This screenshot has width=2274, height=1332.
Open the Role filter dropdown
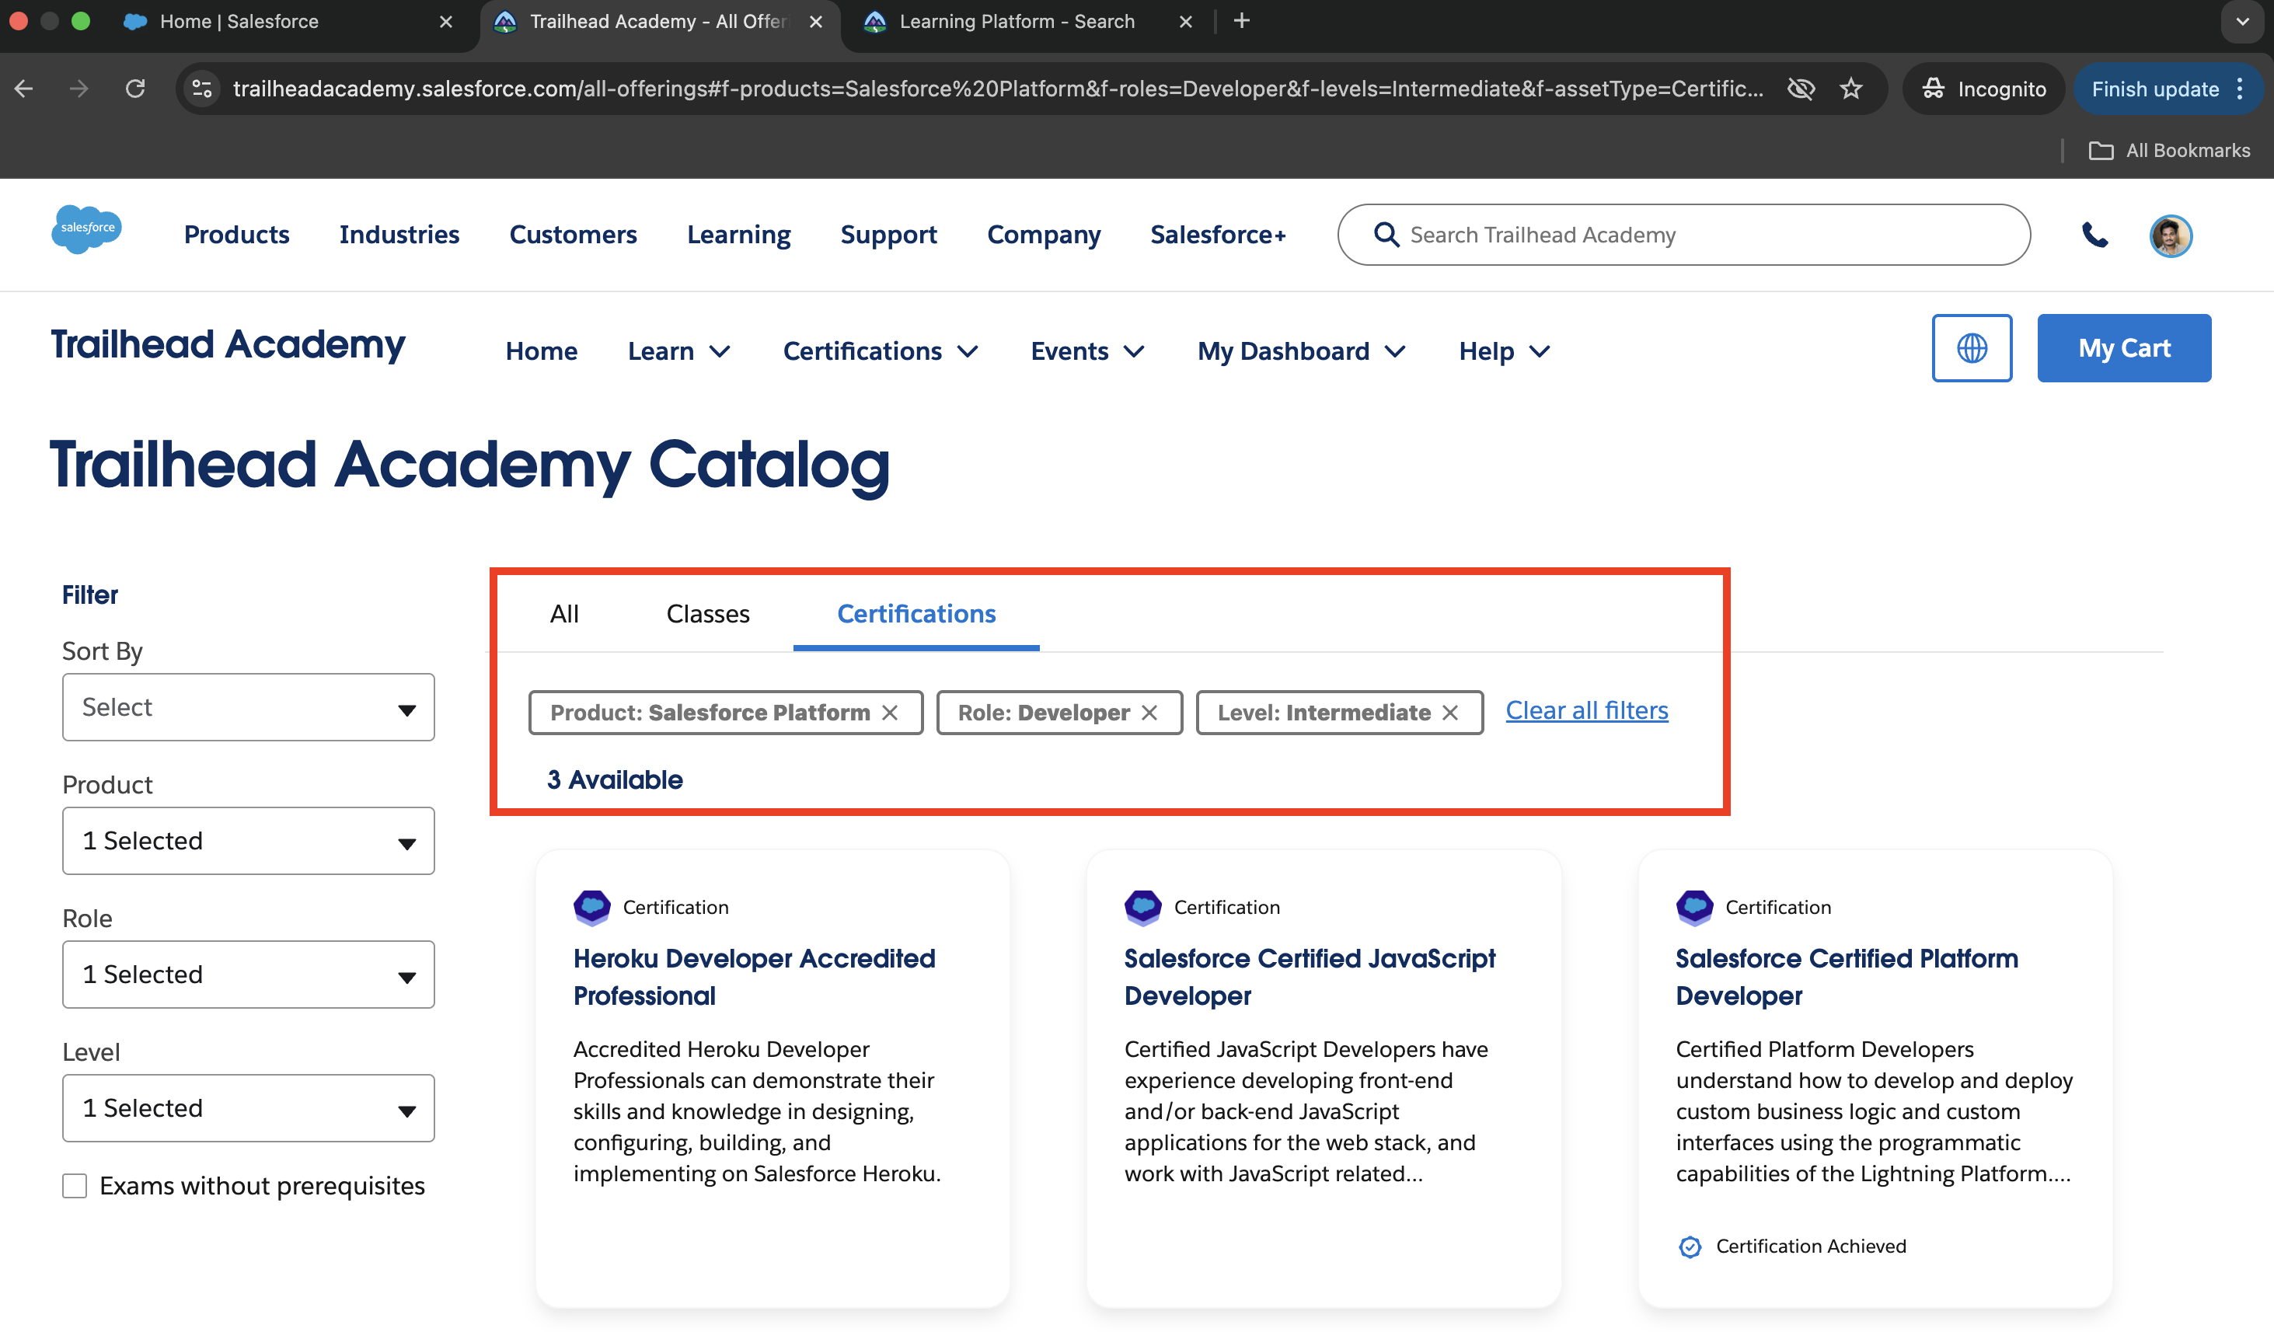point(248,975)
